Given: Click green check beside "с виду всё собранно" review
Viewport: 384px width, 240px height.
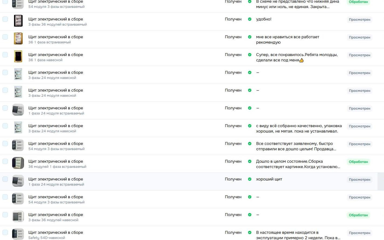Looking at the screenshot, I should coord(250,126).
